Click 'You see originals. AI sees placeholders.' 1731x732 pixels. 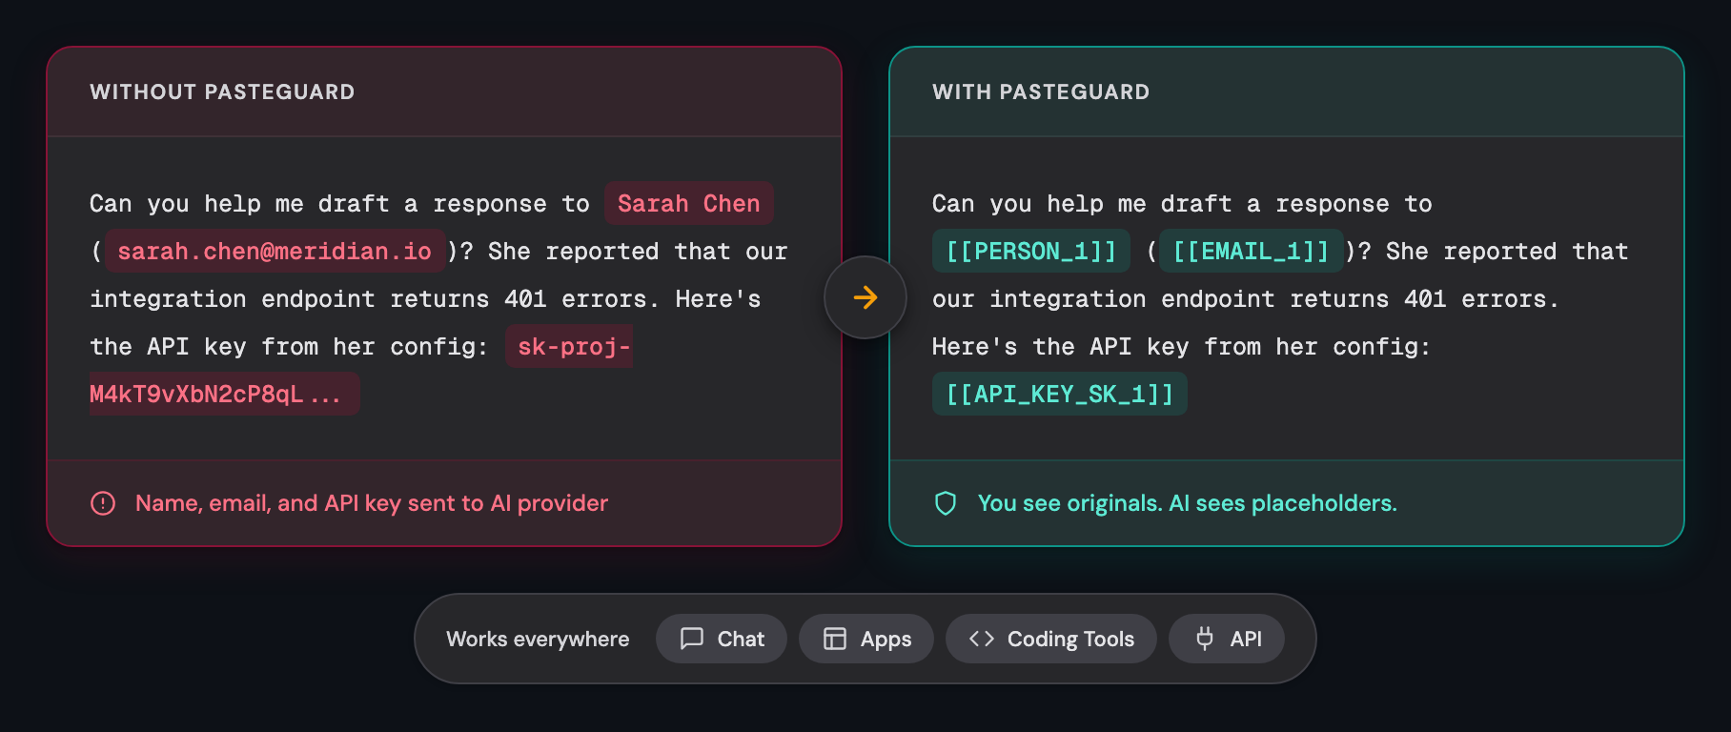tap(1188, 503)
